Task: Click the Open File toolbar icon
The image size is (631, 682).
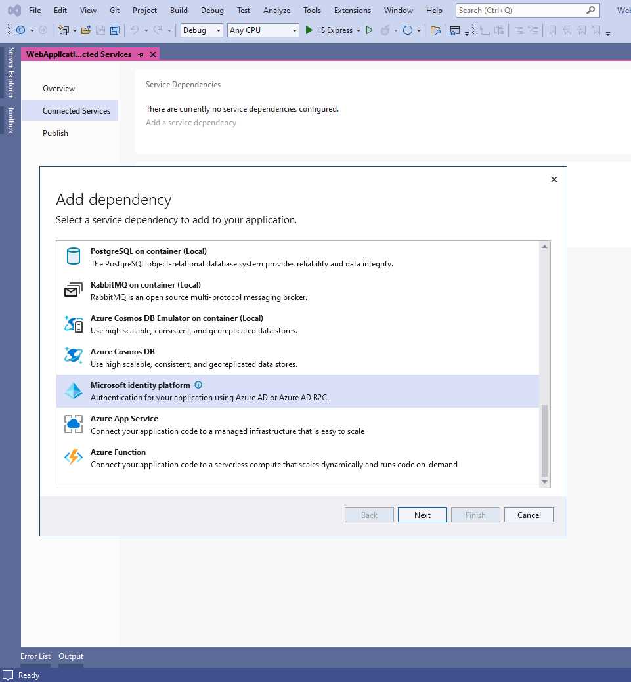Action: point(87,30)
